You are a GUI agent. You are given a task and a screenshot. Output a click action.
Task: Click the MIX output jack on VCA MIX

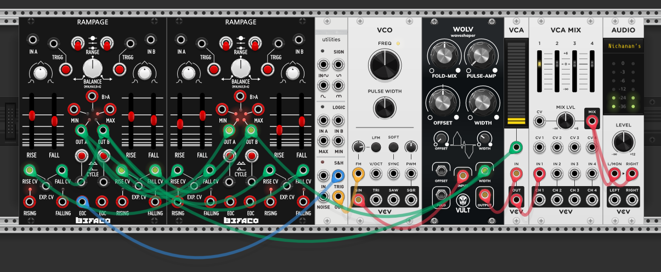click(592, 121)
